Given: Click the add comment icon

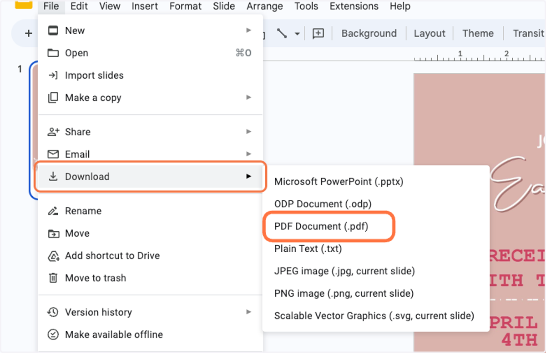Looking at the screenshot, I should (x=318, y=33).
